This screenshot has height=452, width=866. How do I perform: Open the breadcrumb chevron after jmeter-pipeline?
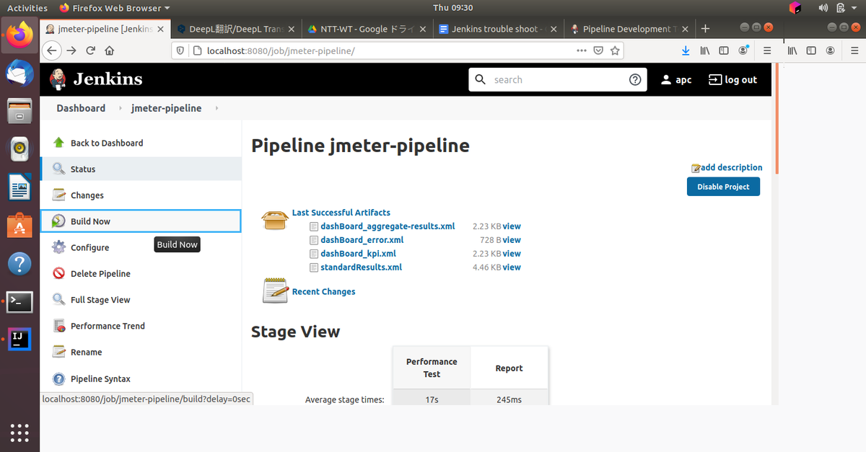coord(215,108)
